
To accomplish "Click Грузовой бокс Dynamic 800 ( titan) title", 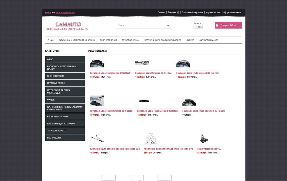I will 154,73.
